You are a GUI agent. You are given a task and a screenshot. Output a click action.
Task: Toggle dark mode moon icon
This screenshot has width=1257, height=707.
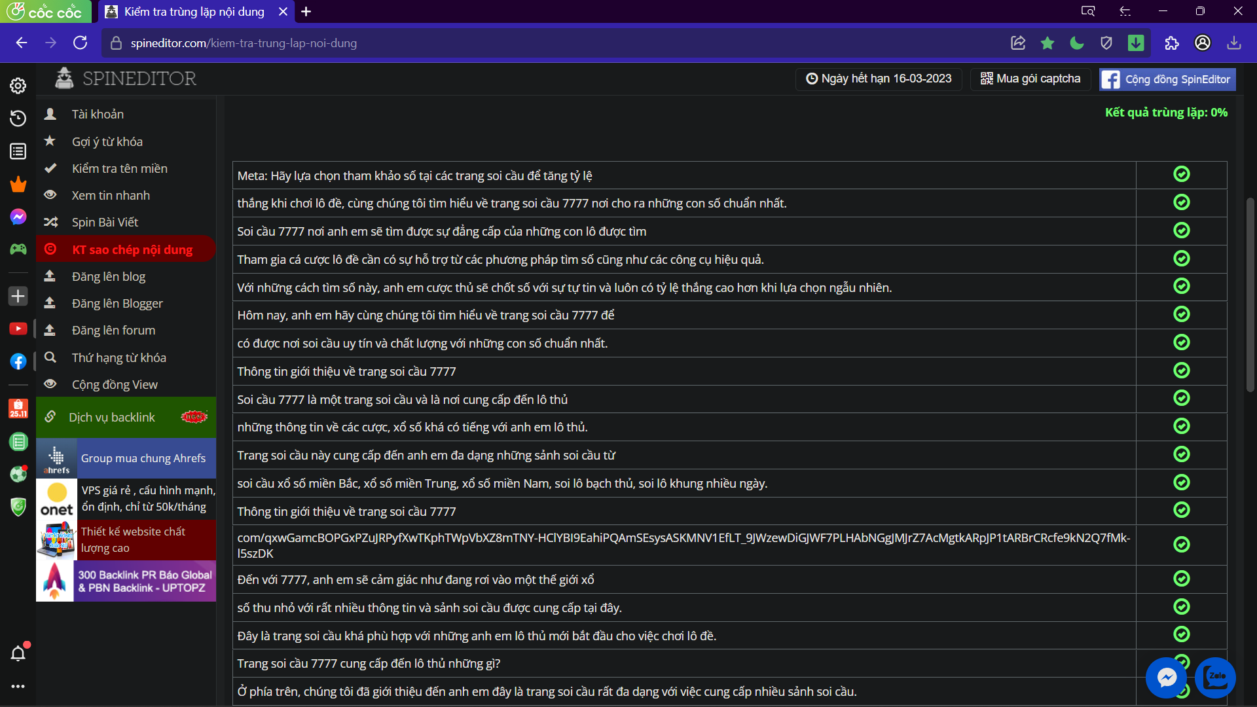point(1076,43)
